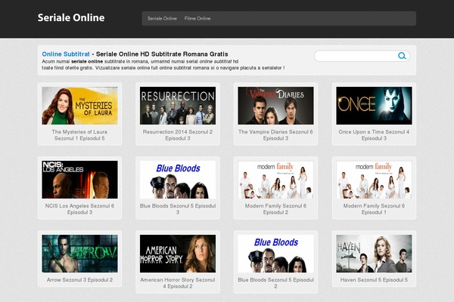Open the Seriale Online site logo

71,17
